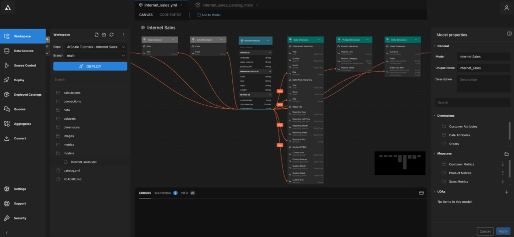514x237 pixels.
Task: Switch to the Code Editor tab
Action: pyautogui.click(x=170, y=15)
